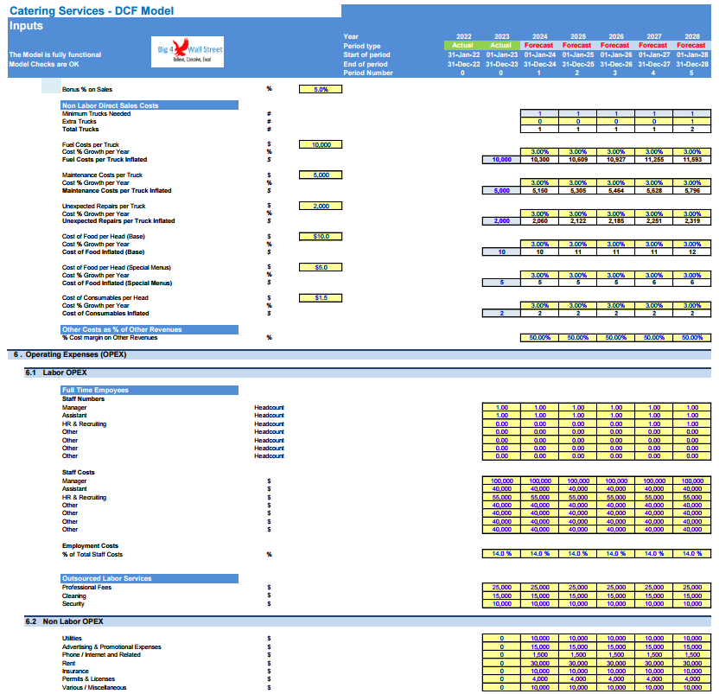Screen dimensions: 719x694
Task: Click the Full Time Employees blue heading
Action: point(95,390)
